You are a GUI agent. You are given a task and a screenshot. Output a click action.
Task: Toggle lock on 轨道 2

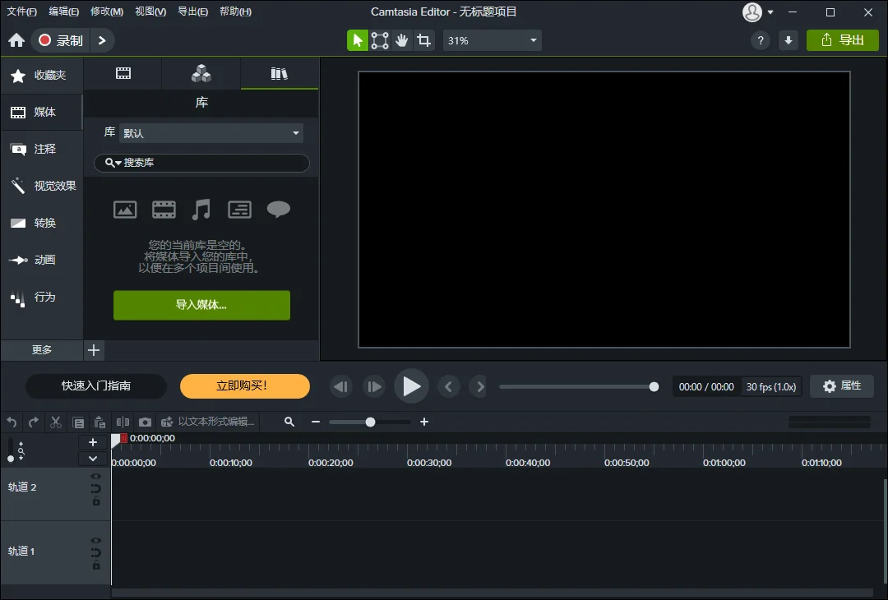click(96, 501)
